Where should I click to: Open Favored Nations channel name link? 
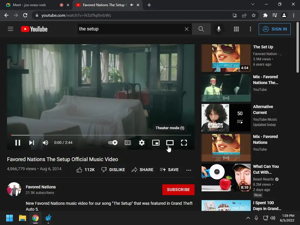pyautogui.click(x=41, y=187)
